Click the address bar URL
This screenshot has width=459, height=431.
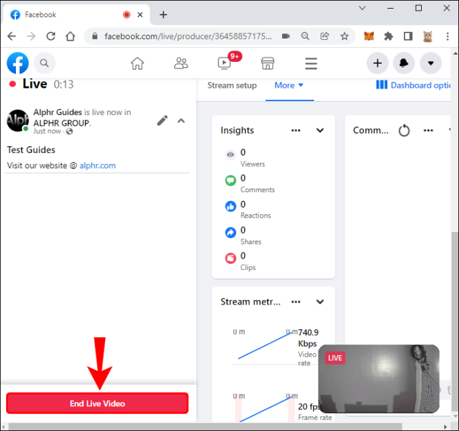tap(188, 37)
